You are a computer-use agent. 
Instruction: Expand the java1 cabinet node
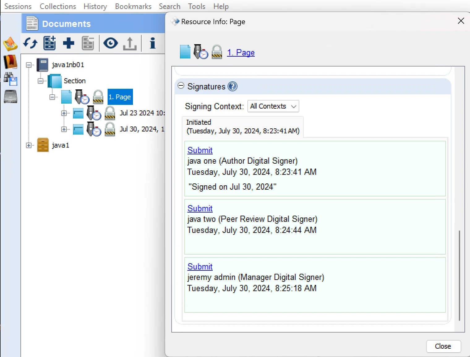coord(29,145)
